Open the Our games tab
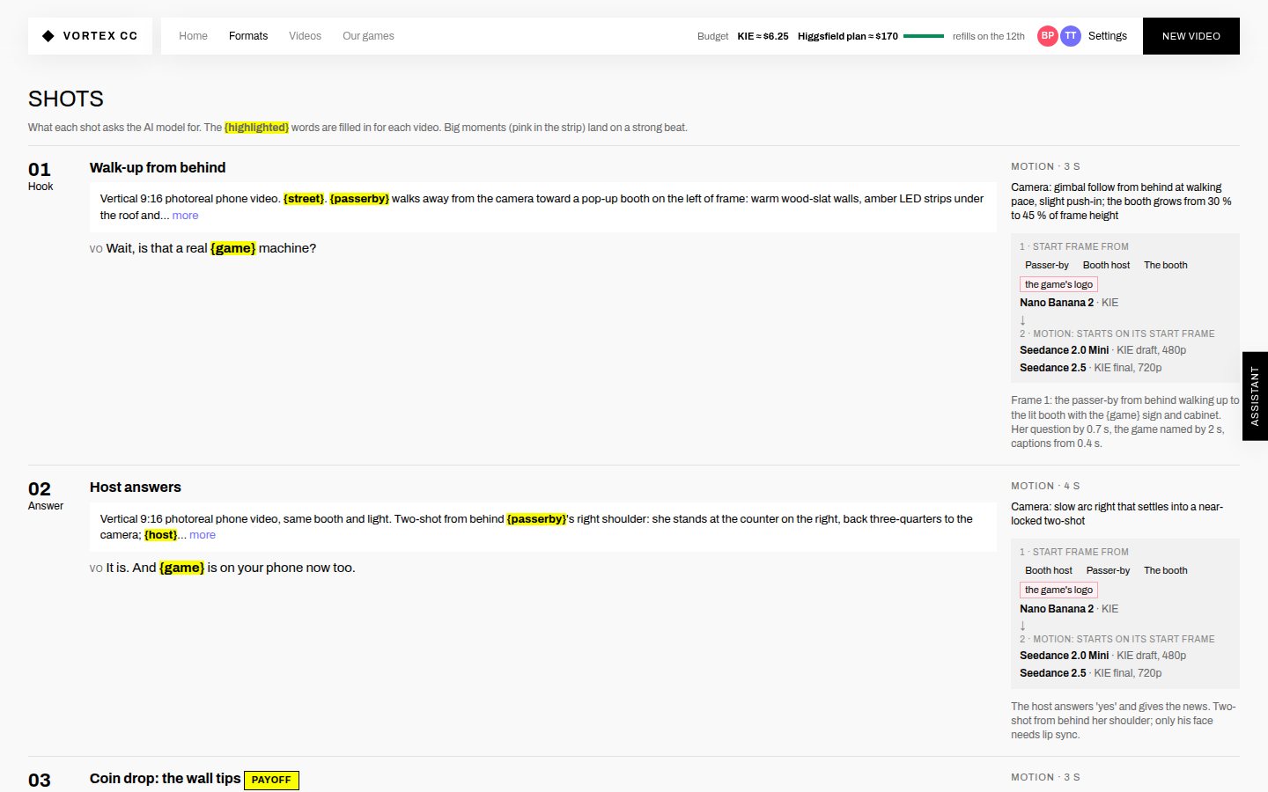This screenshot has height=792, width=1268. coord(368,36)
